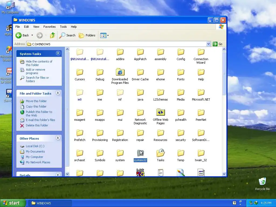The width and height of the screenshot is (276, 207).
Task: Select My Computer desktop icon
Action: point(10,7)
